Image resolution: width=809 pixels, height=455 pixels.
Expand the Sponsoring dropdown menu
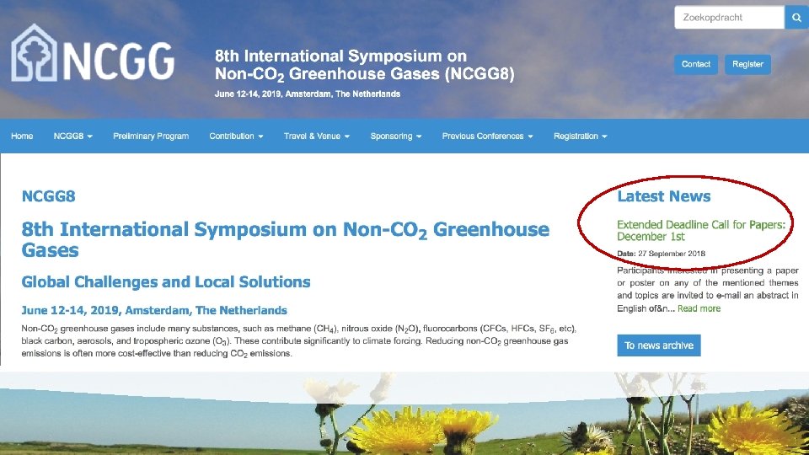(396, 136)
